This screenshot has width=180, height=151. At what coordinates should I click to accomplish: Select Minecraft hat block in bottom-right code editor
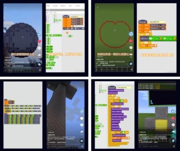click(112, 88)
